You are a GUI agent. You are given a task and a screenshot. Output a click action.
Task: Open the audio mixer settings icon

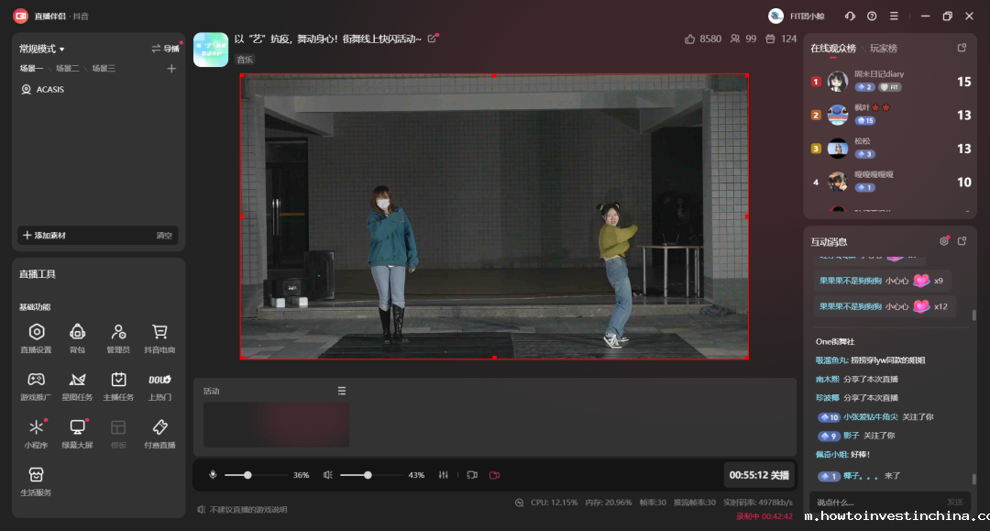click(x=444, y=475)
